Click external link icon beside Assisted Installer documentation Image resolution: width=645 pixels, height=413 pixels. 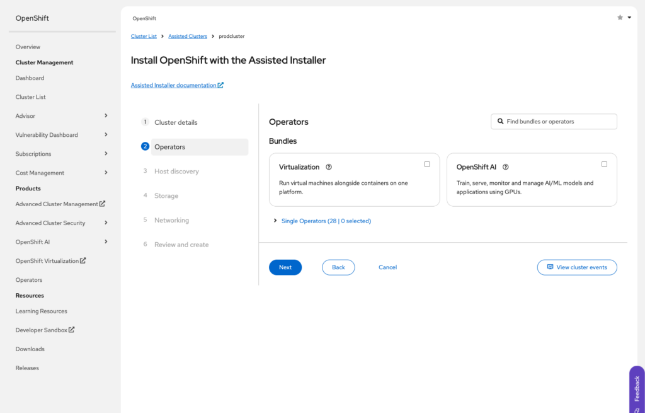click(220, 85)
